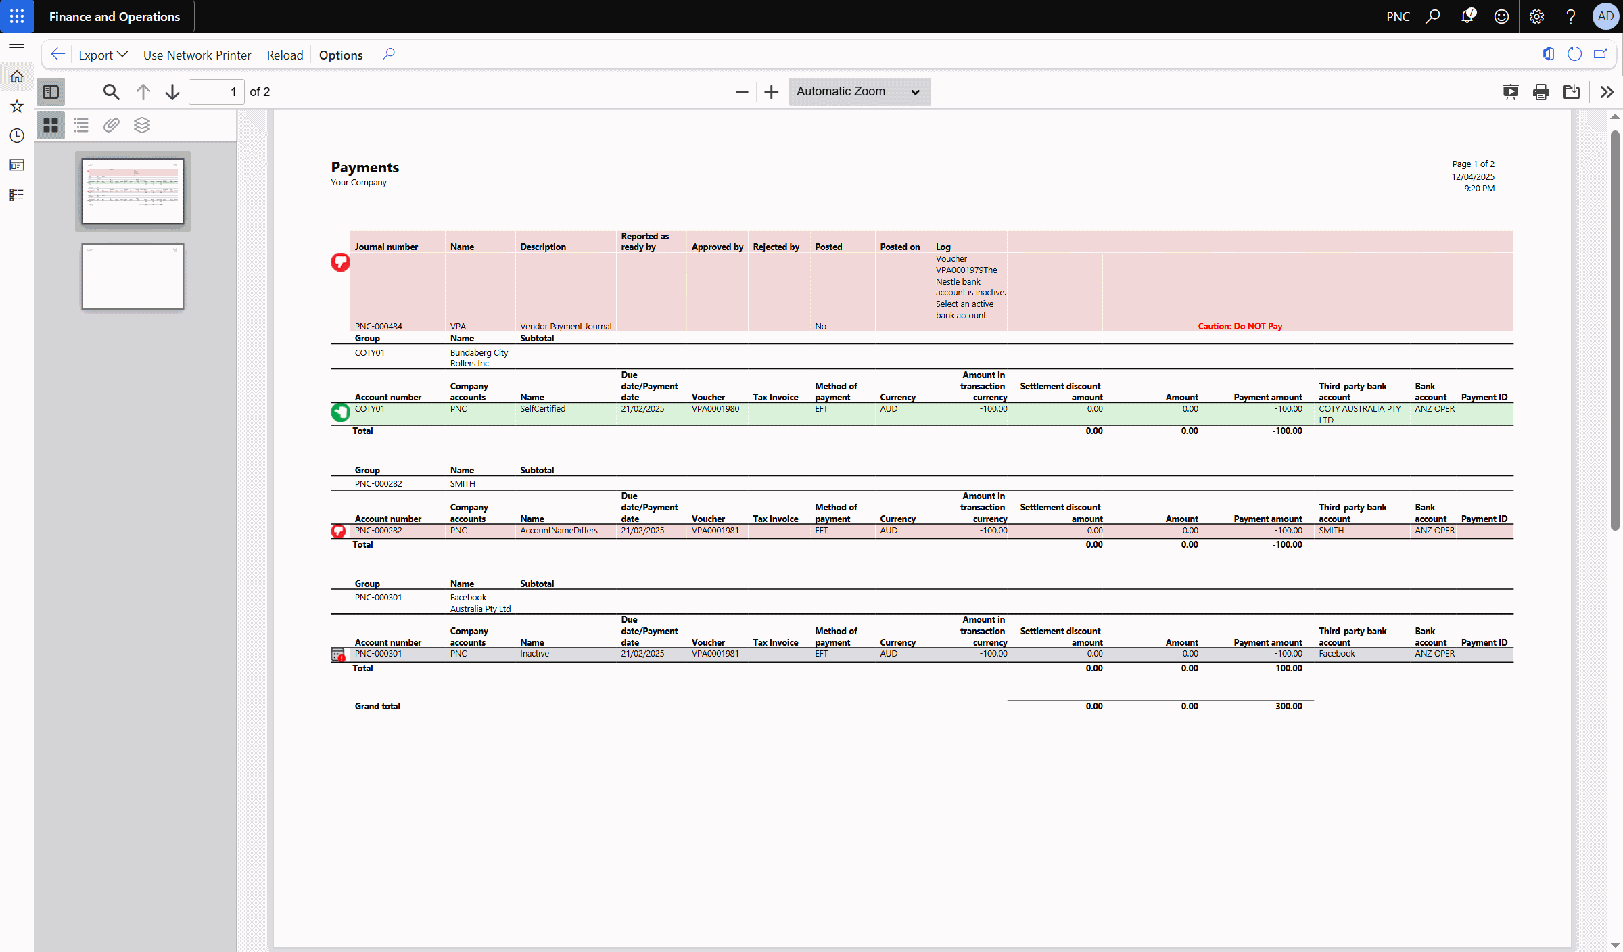
Task: Toggle the PDF viewer sidebar
Action: [x=51, y=92]
